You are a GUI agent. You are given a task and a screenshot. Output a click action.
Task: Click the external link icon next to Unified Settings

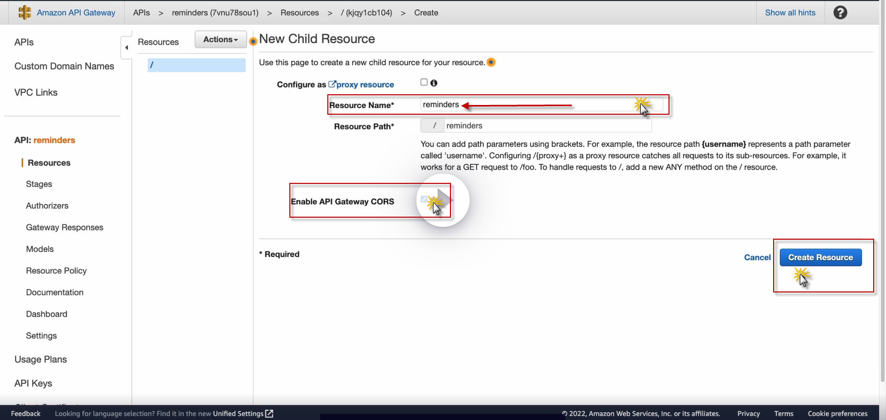(x=269, y=413)
